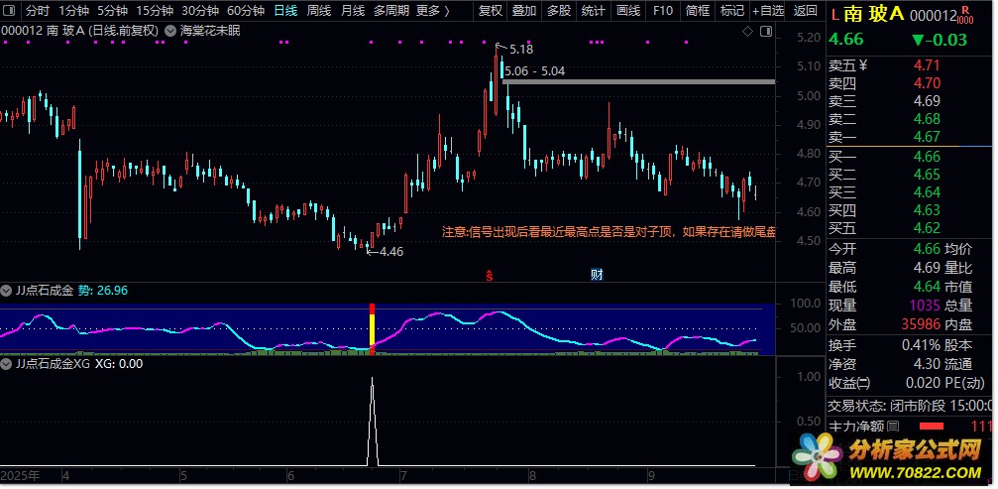The height and width of the screenshot is (489, 998).
Task: Click the +自选 add to watchlist button
Action: (x=766, y=11)
